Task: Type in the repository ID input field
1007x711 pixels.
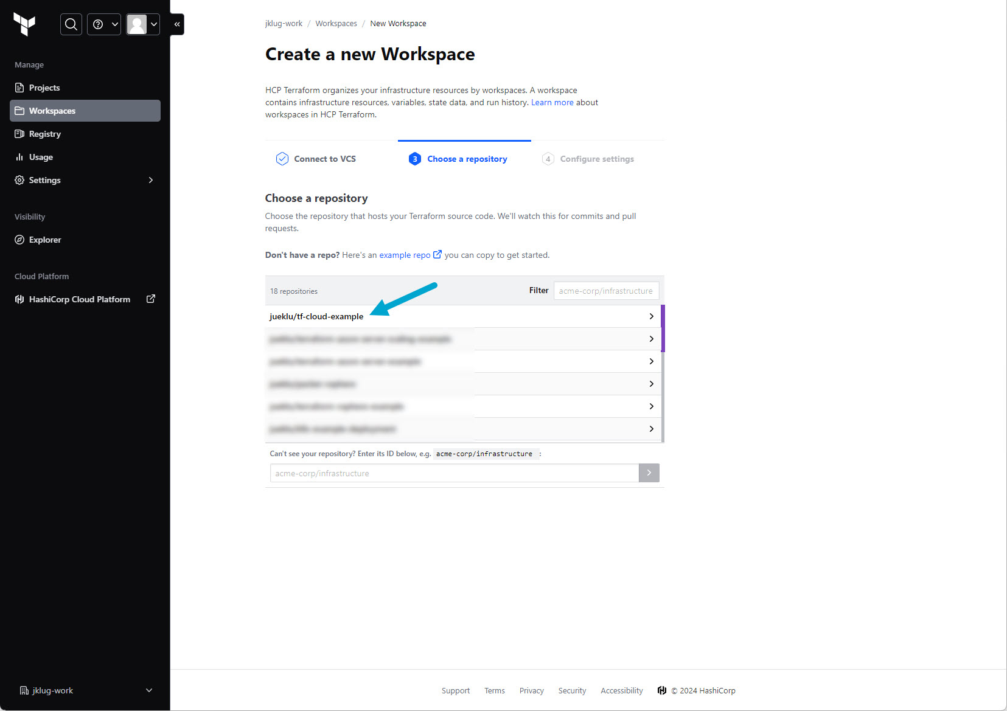Action: point(454,473)
